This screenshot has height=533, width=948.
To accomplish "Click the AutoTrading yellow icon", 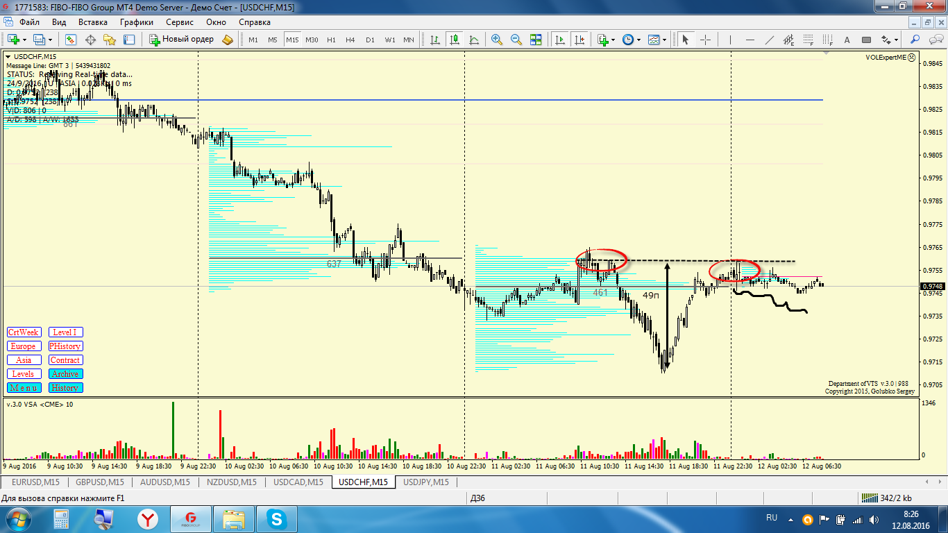I will pyautogui.click(x=228, y=40).
